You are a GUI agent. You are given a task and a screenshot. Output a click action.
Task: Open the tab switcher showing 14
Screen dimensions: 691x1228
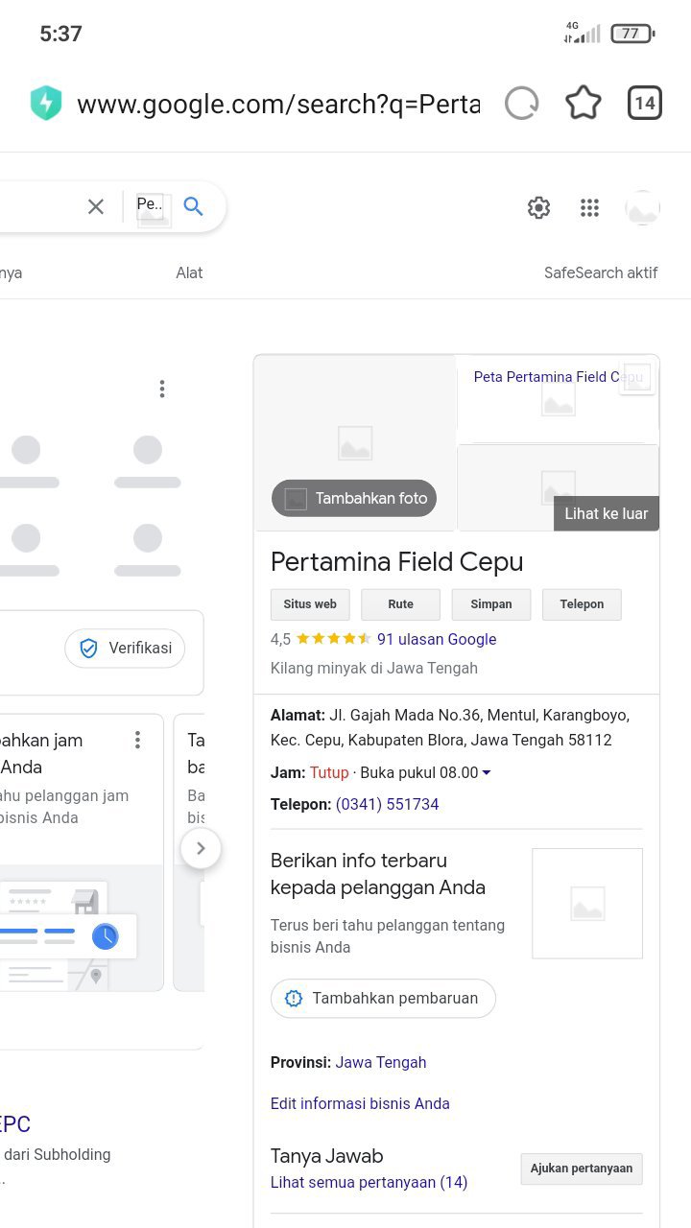(x=645, y=104)
